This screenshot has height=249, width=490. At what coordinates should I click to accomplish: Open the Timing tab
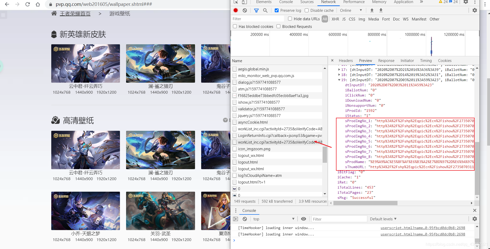pyautogui.click(x=426, y=60)
